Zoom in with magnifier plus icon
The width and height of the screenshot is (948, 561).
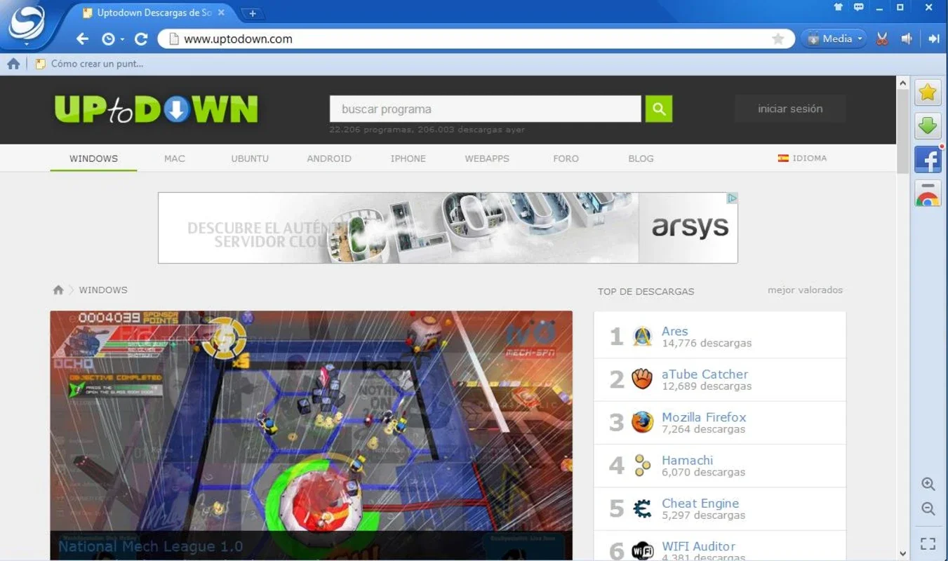(x=928, y=485)
